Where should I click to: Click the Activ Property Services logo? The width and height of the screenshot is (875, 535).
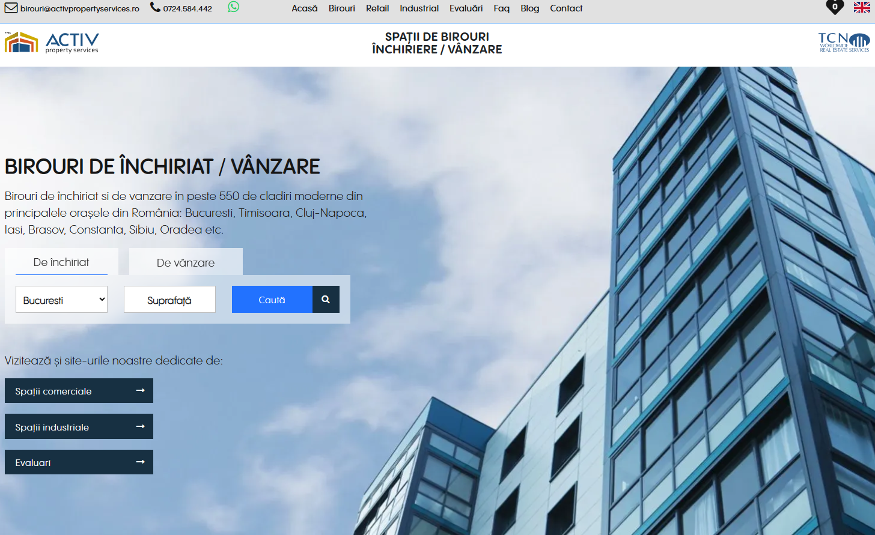[x=52, y=43]
